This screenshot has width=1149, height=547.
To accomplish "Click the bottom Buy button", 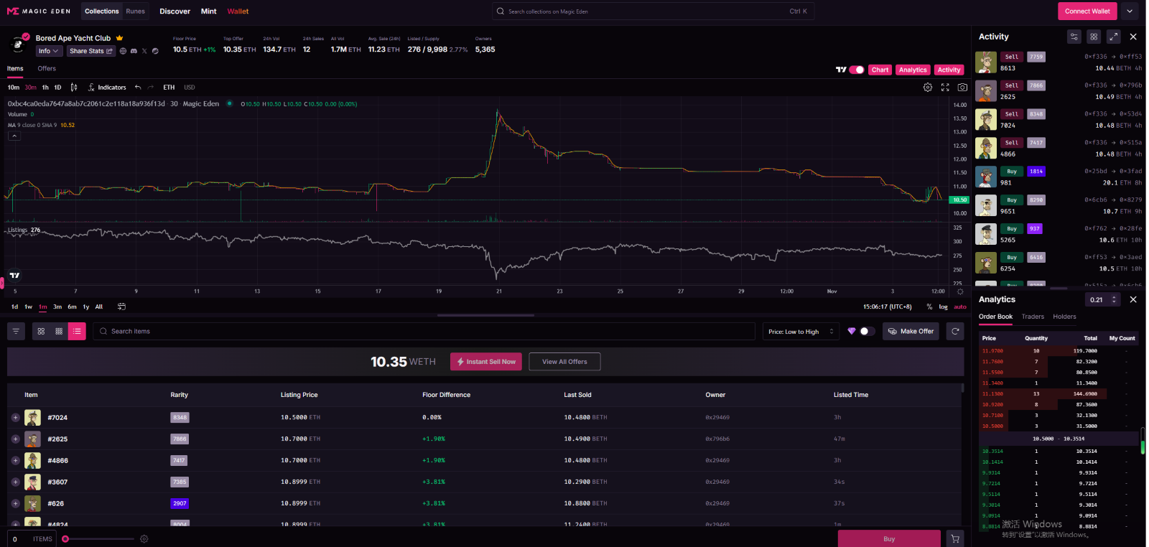I will (889, 539).
